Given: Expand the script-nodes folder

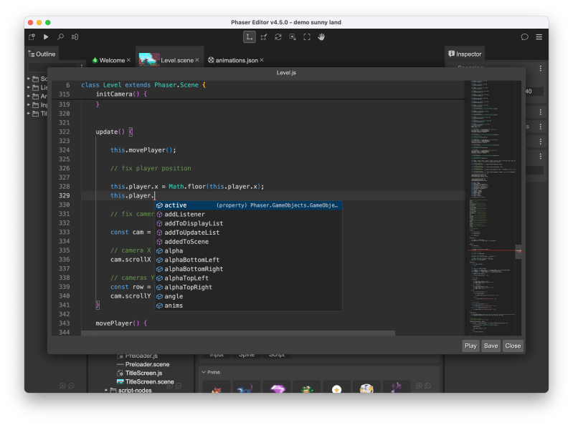Looking at the screenshot, I should pyautogui.click(x=106, y=391).
